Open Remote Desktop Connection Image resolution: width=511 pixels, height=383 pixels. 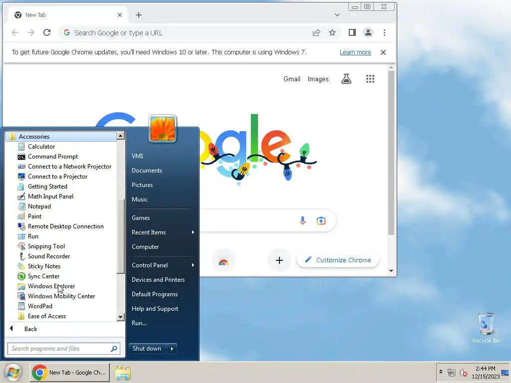(65, 226)
